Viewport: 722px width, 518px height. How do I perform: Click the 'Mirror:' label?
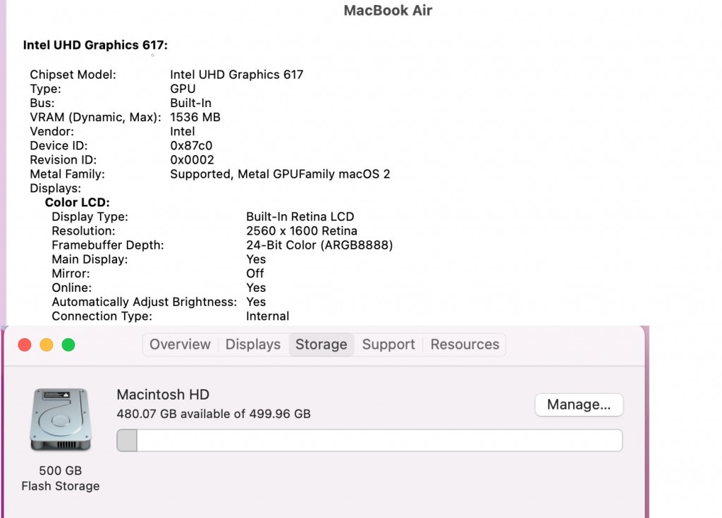(x=71, y=273)
